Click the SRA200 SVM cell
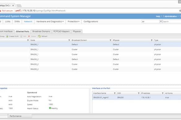Screen dimensions: 181x120 (x=120, y=98)
